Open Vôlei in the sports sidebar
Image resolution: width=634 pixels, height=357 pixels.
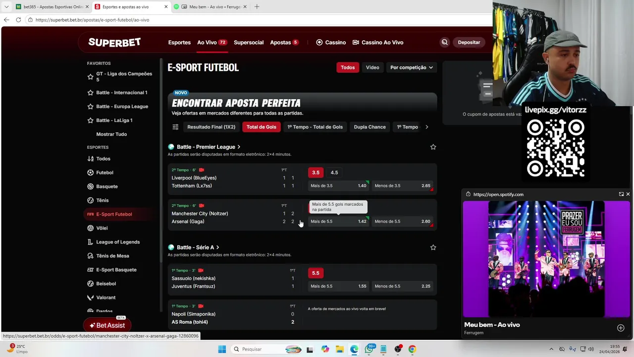pos(102,228)
